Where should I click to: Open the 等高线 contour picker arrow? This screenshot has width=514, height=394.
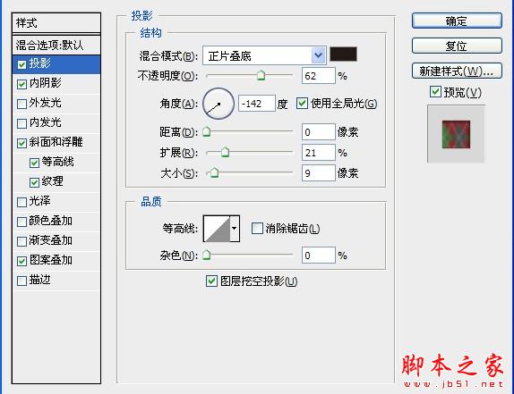pyautogui.click(x=235, y=228)
